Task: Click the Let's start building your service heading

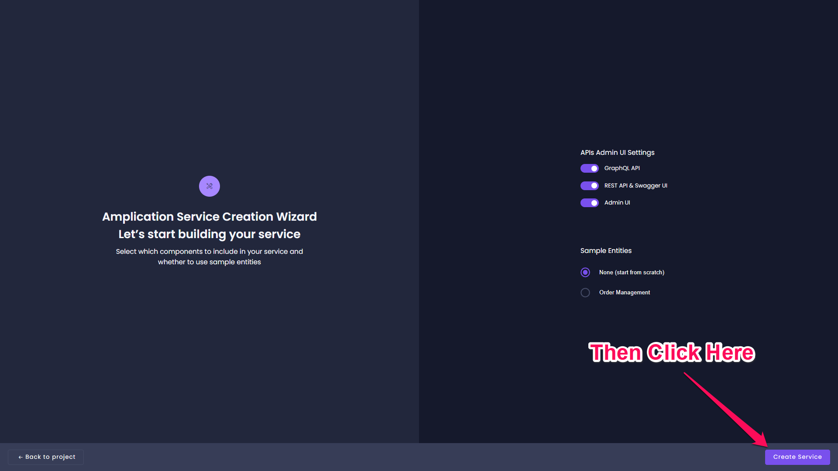Action: (x=209, y=234)
